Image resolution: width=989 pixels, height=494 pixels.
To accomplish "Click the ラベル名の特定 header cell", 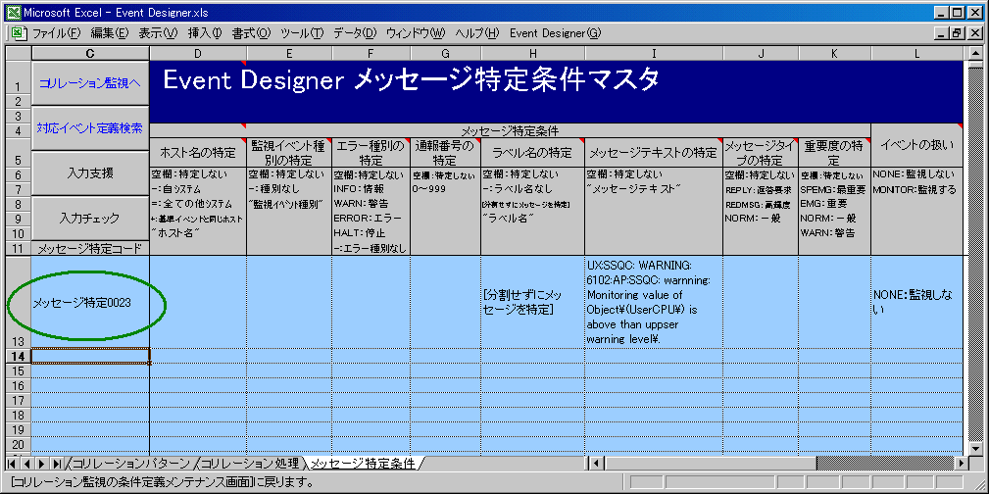I will pos(533,152).
